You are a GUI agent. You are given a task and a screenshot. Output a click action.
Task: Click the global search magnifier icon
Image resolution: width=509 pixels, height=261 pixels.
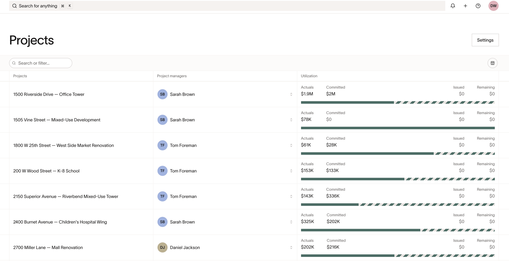pos(15,6)
